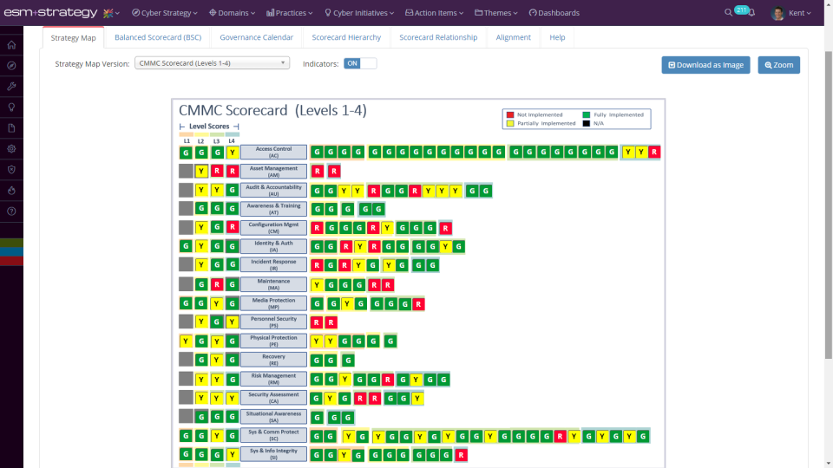The image size is (833, 468).
Task: Click the compass icon in left sidebar
Action: pyautogui.click(x=11, y=66)
